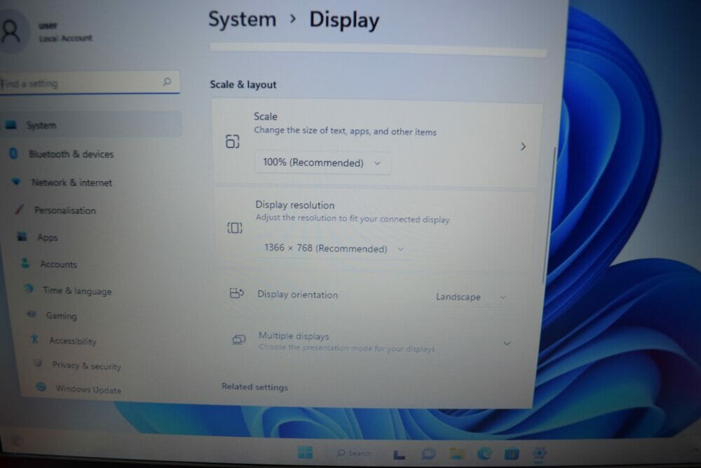Click 'Change the size of text, apps' description
Image resolution: width=701 pixels, height=468 pixels.
(345, 131)
